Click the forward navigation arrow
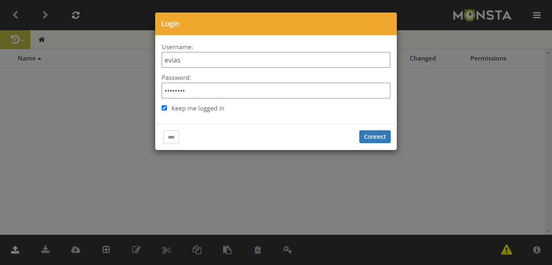 pyautogui.click(x=45, y=15)
